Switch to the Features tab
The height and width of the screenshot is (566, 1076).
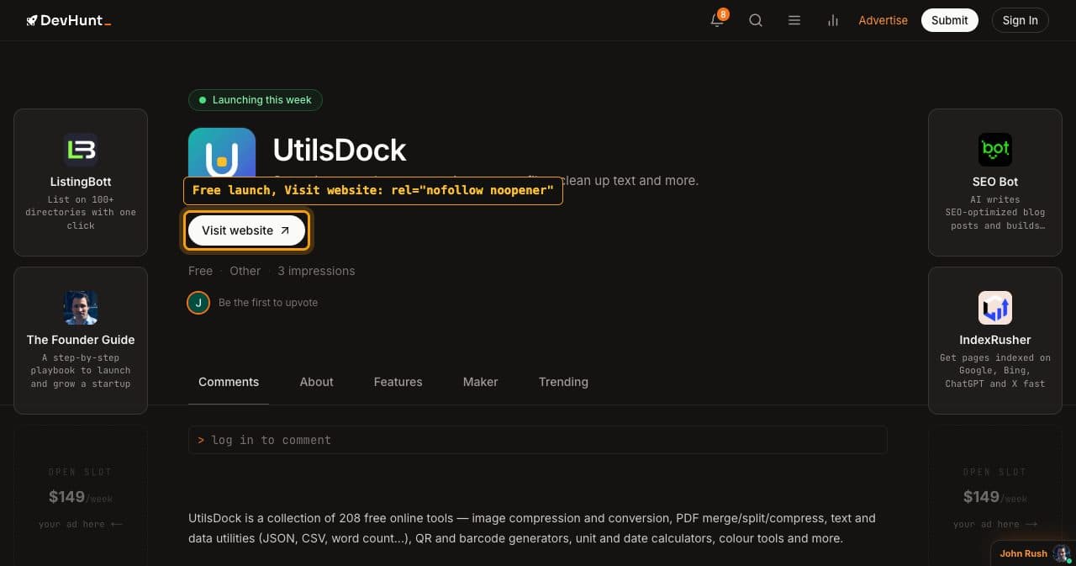click(398, 382)
